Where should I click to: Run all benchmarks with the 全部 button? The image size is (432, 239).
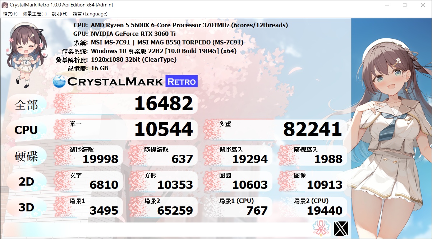[26, 105]
